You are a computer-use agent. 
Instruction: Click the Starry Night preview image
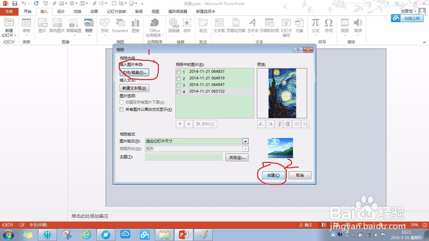[x=282, y=93]
